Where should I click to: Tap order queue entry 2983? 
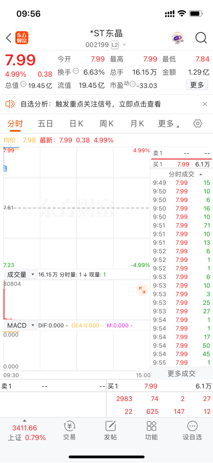click(124, 399)
